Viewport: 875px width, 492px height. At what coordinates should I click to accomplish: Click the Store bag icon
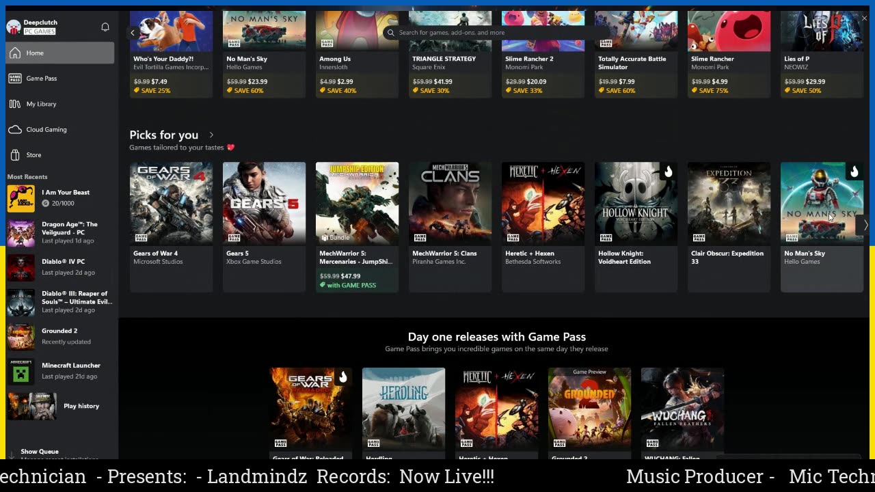click(15, 155)
